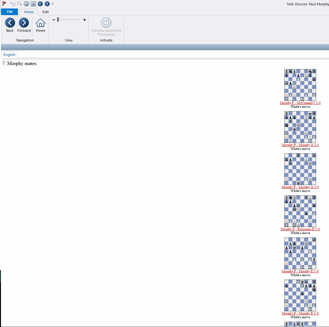The image size is (329, 327).
Task: Click the floppy disk Save icon
Action: tap(33, 4)
